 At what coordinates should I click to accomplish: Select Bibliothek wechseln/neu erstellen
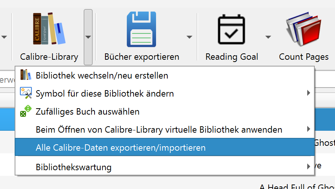pos(102,76)
